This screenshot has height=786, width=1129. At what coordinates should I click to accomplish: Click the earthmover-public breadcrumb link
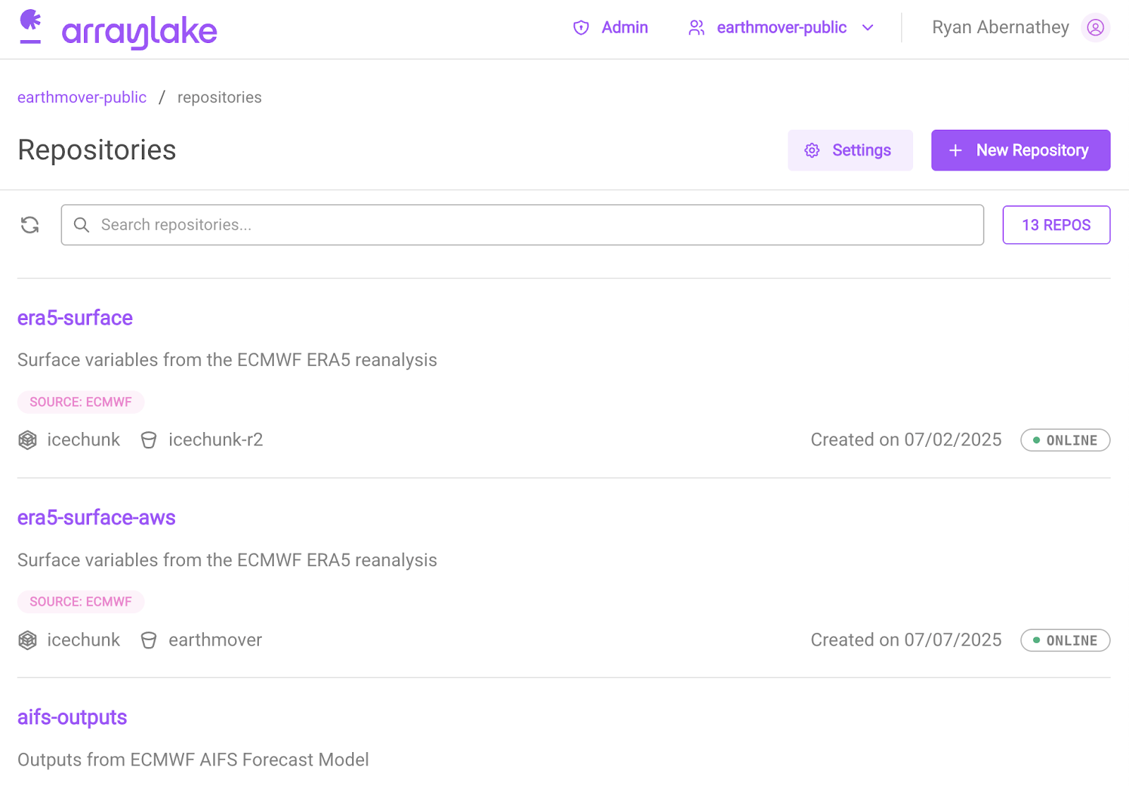[x=82, y=97]
